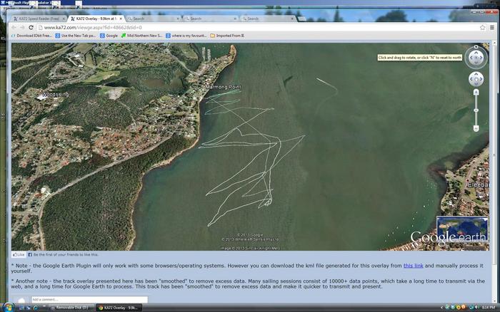Click the Facebook Like button
The height and width of the screenshot is (312, 500).
[x=19, y=254]
